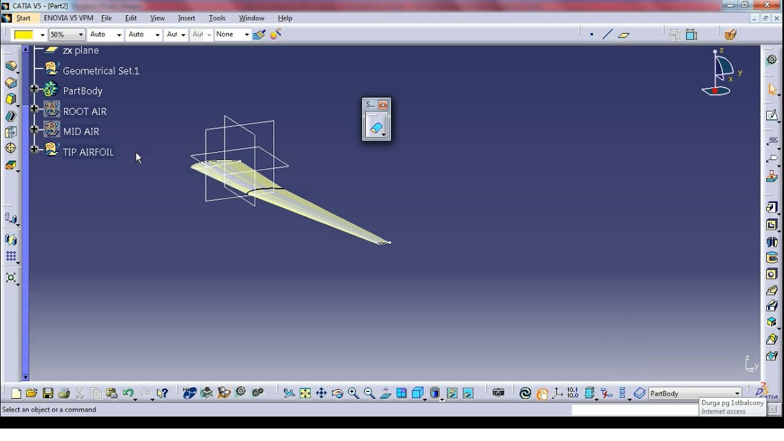Click the Undo arrow icon

pos(128,393)
